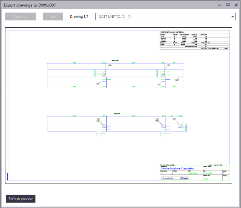Click the Cast Unit Bill of Material table
This screenshot has height=208, width=241.
click(x=195, y=40)
